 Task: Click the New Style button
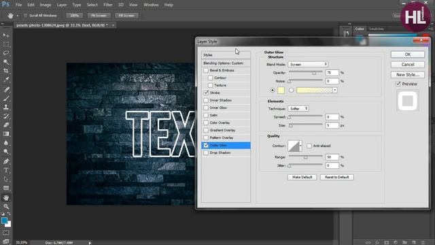[x=408, y=75]
